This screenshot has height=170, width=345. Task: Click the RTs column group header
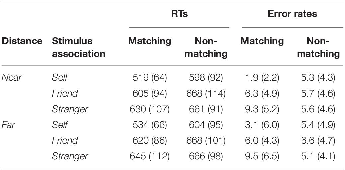(x=179, y=14)
